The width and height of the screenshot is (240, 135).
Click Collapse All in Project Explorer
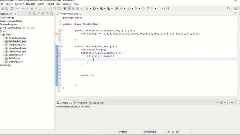click(x=30, y=13)
